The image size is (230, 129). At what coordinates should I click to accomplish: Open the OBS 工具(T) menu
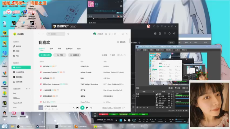tap(177, 50)
